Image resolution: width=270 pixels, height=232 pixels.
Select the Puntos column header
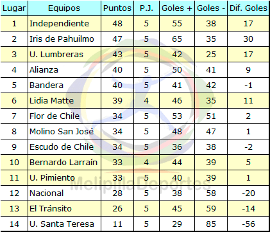coord(117,8)
